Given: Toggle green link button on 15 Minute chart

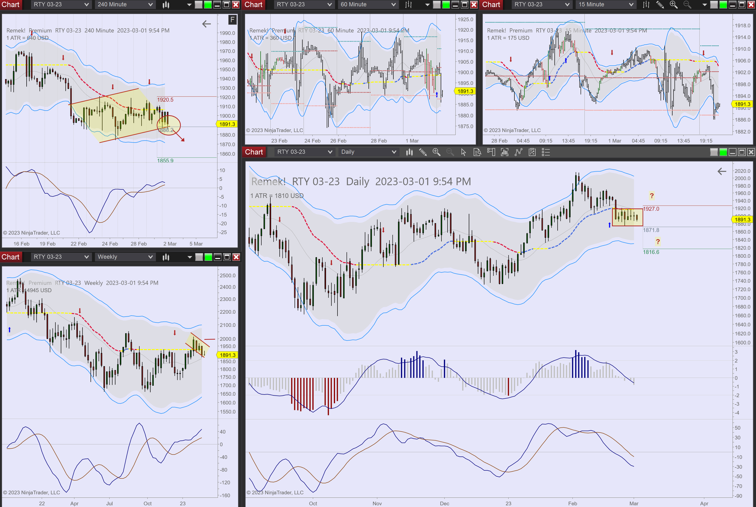Looking at the screenshot, I should (x=723, y=5).
